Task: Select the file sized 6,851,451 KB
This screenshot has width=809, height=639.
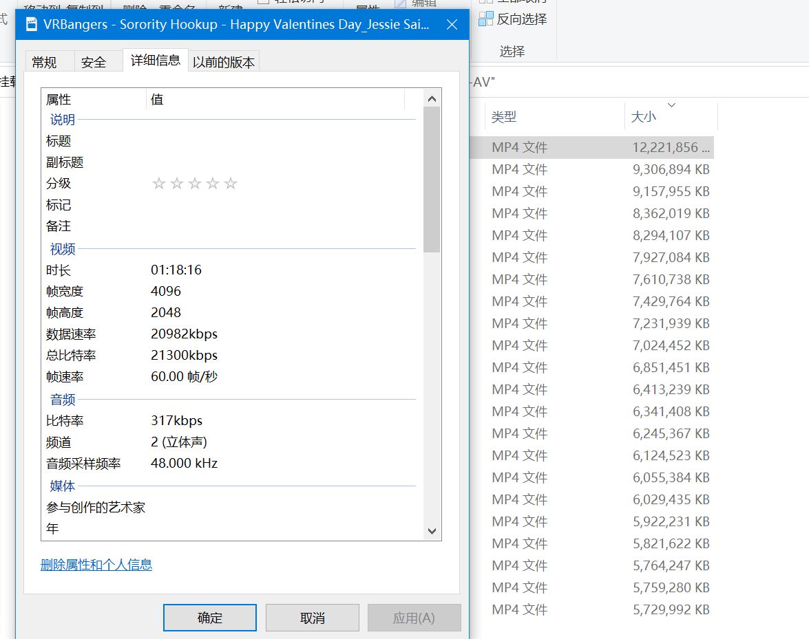Action: tap(592, 367)
